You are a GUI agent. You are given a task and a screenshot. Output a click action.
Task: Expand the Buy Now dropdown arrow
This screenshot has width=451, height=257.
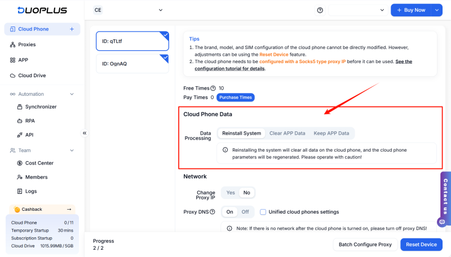click(x=437, y=10)
